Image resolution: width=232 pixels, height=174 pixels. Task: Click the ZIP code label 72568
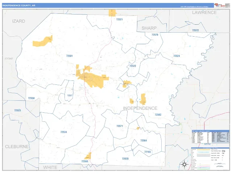[84, 161]
